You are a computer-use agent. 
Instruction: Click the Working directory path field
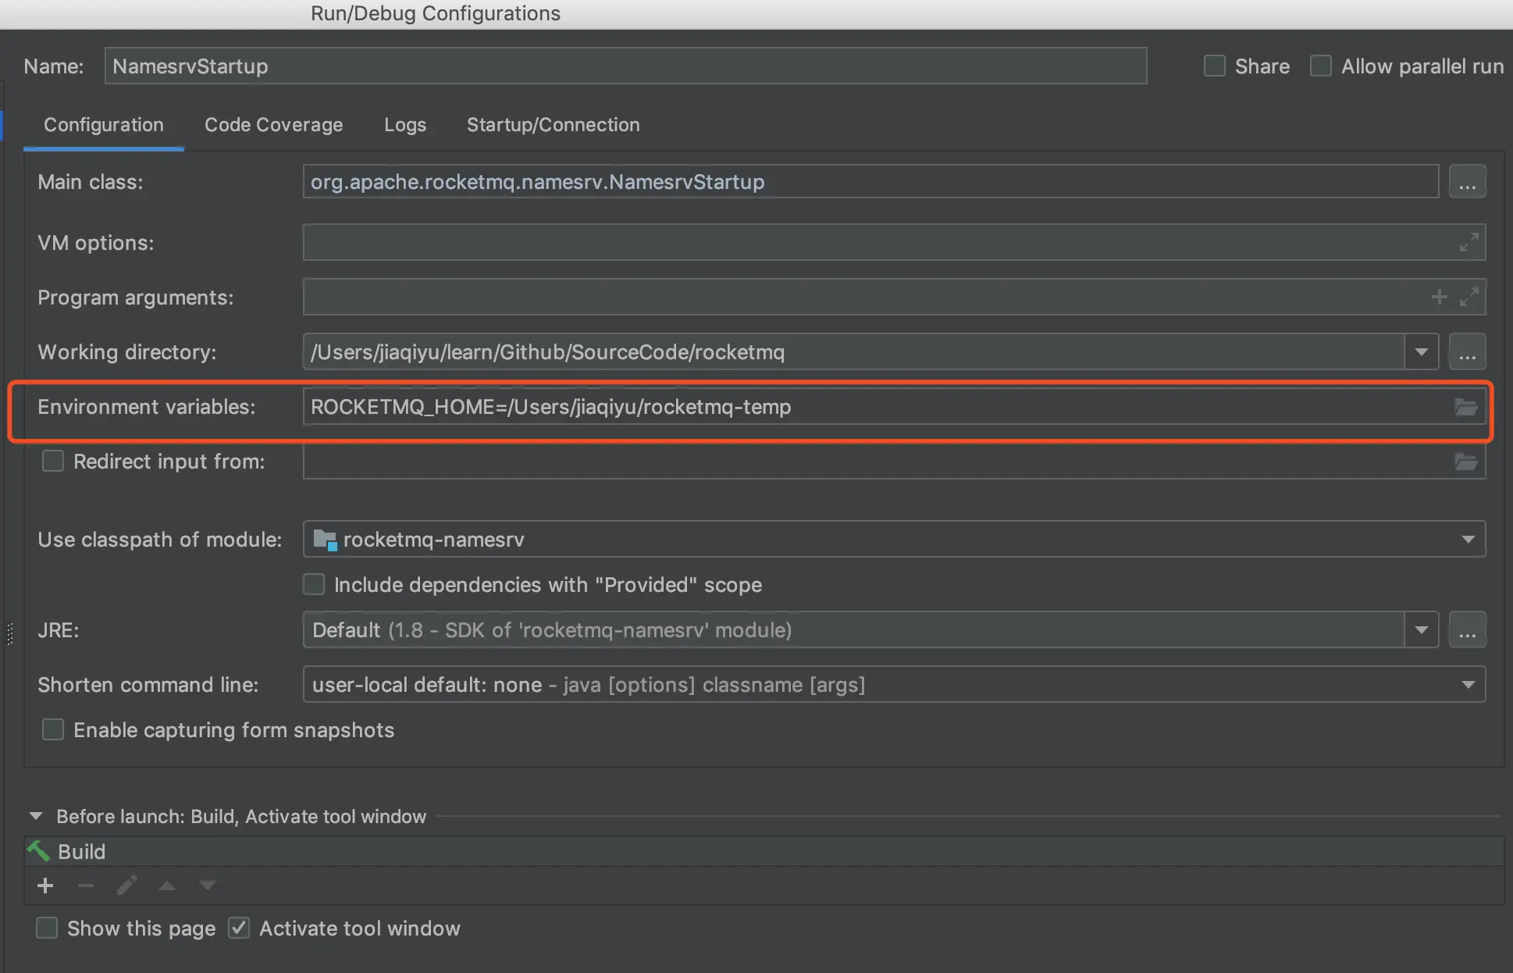(x=853, y=352)
